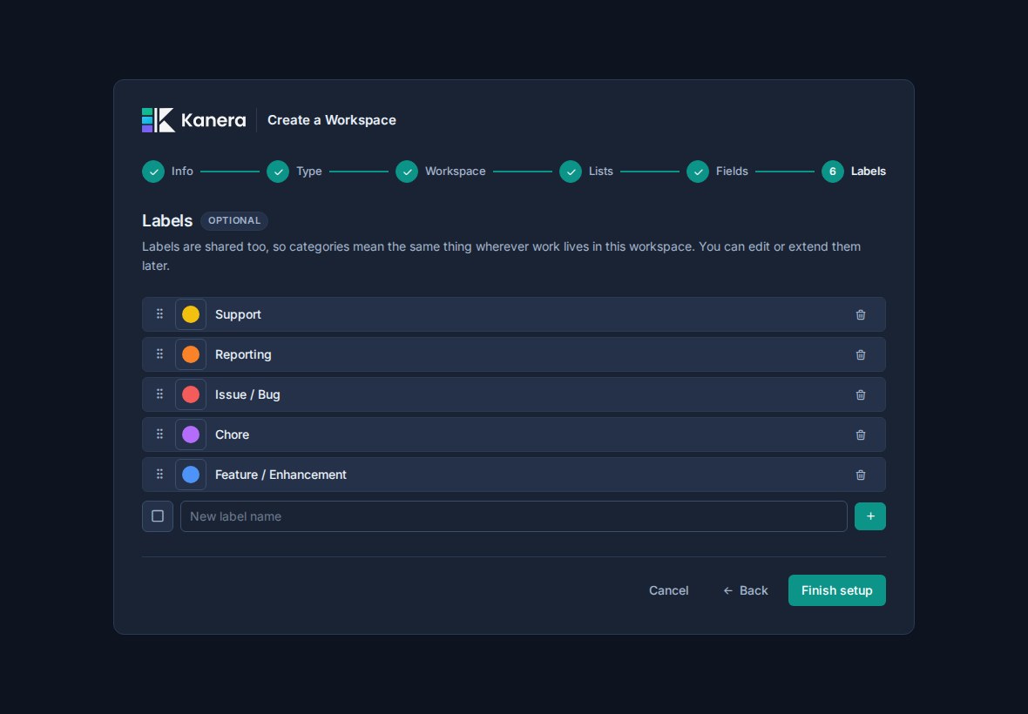Delete the Issue / Bug label

860,394
